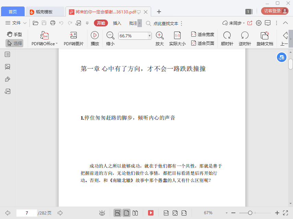Image resolution: width=293 pixels, height=219 pixels.
Task: Click the zoom out (缩小) magnifier icon
Action: pyautogui.click(x=110, y=35)
